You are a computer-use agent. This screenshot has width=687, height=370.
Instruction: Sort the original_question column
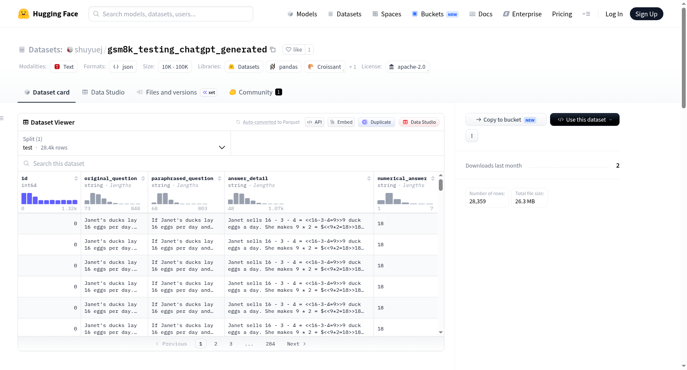click(143, 178)
